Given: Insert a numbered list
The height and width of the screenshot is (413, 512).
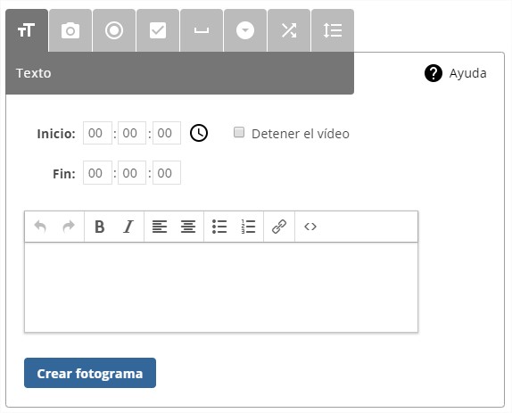Looking at the screenshot, I should point(248,227).
